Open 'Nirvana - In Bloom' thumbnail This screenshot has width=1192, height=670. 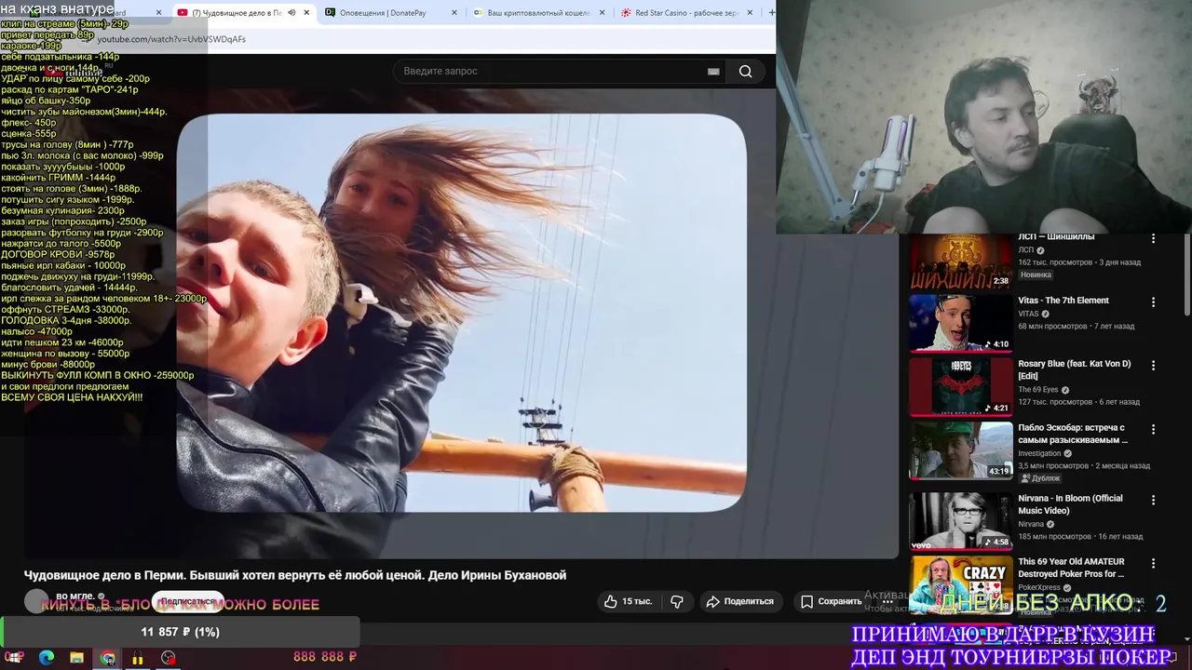(960, 520)
